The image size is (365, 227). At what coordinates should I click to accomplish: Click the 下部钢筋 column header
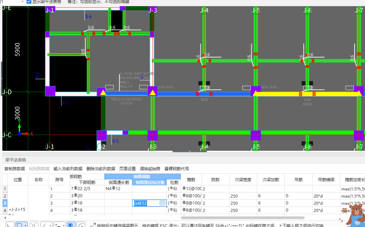click(87, 182)
